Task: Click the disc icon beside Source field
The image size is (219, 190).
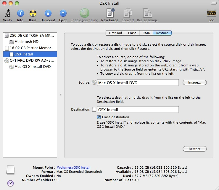Action: point(94,82)
